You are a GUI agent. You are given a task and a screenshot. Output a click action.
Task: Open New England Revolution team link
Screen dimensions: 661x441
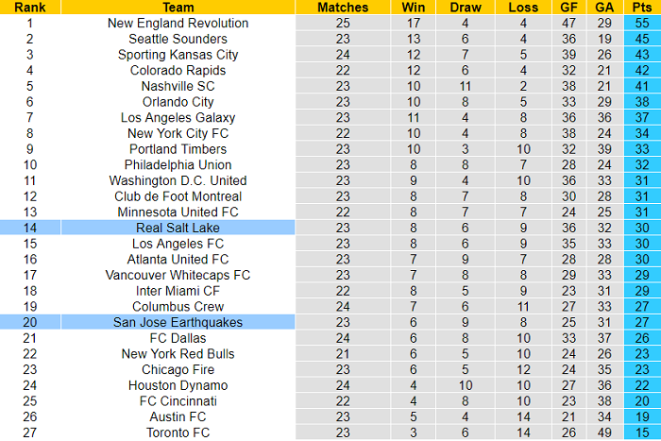pos(178,23)
